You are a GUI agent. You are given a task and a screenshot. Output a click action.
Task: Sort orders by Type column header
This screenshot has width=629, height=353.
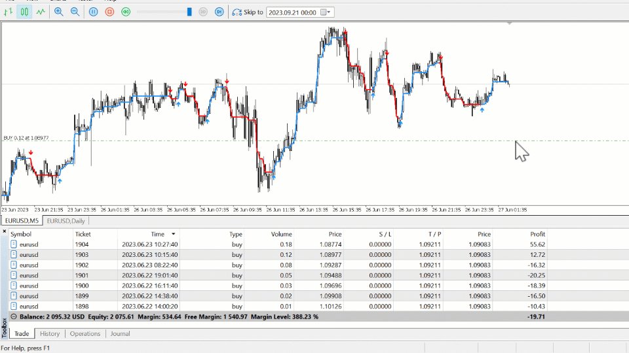tap(236, 234)
